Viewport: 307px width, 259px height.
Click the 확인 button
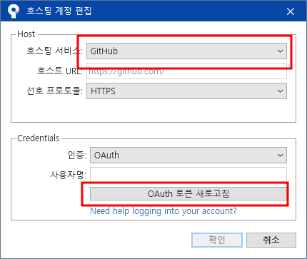[x=217, y=240]
